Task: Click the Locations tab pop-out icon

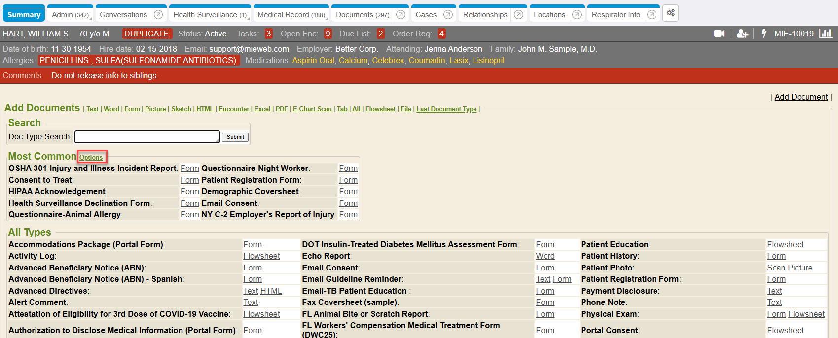Action: click(x=577, y=15)
